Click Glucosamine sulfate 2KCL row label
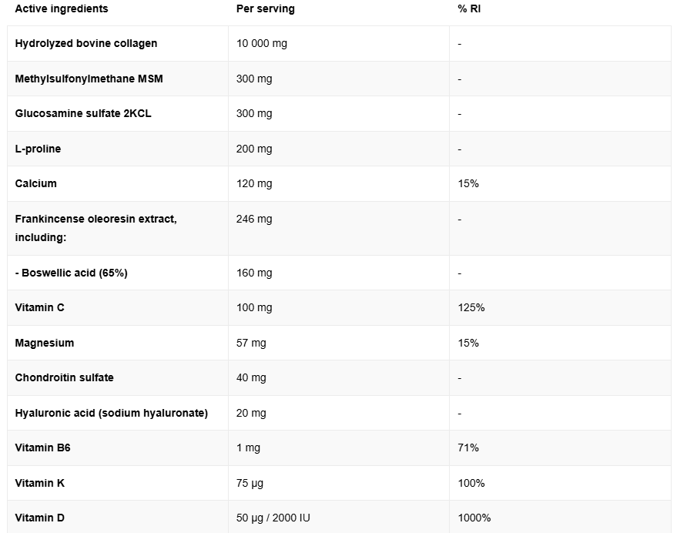The width and height of the screenshot is (677, 533). [x=83, y=113]
